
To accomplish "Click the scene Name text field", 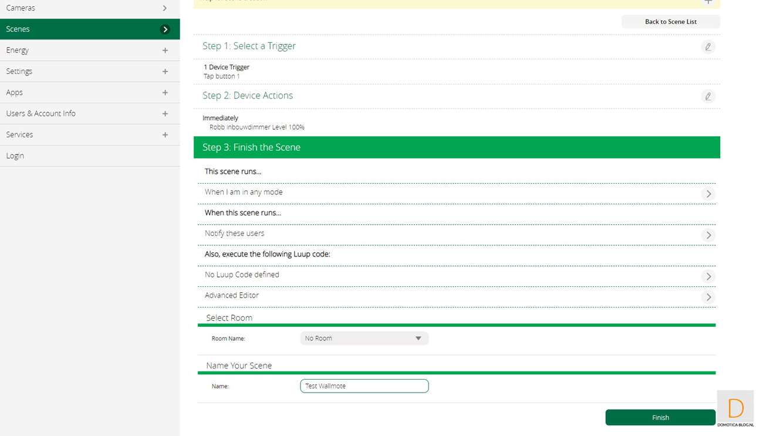I will 364,386.
